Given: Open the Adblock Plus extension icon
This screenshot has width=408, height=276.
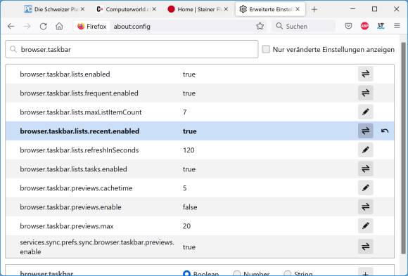Looking at the screenshot, I should 364,26.
